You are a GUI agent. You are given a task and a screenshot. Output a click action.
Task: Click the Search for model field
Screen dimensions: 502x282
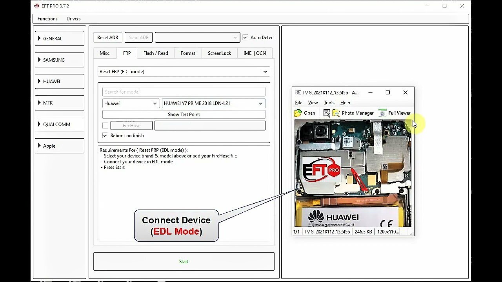(184, 92)
